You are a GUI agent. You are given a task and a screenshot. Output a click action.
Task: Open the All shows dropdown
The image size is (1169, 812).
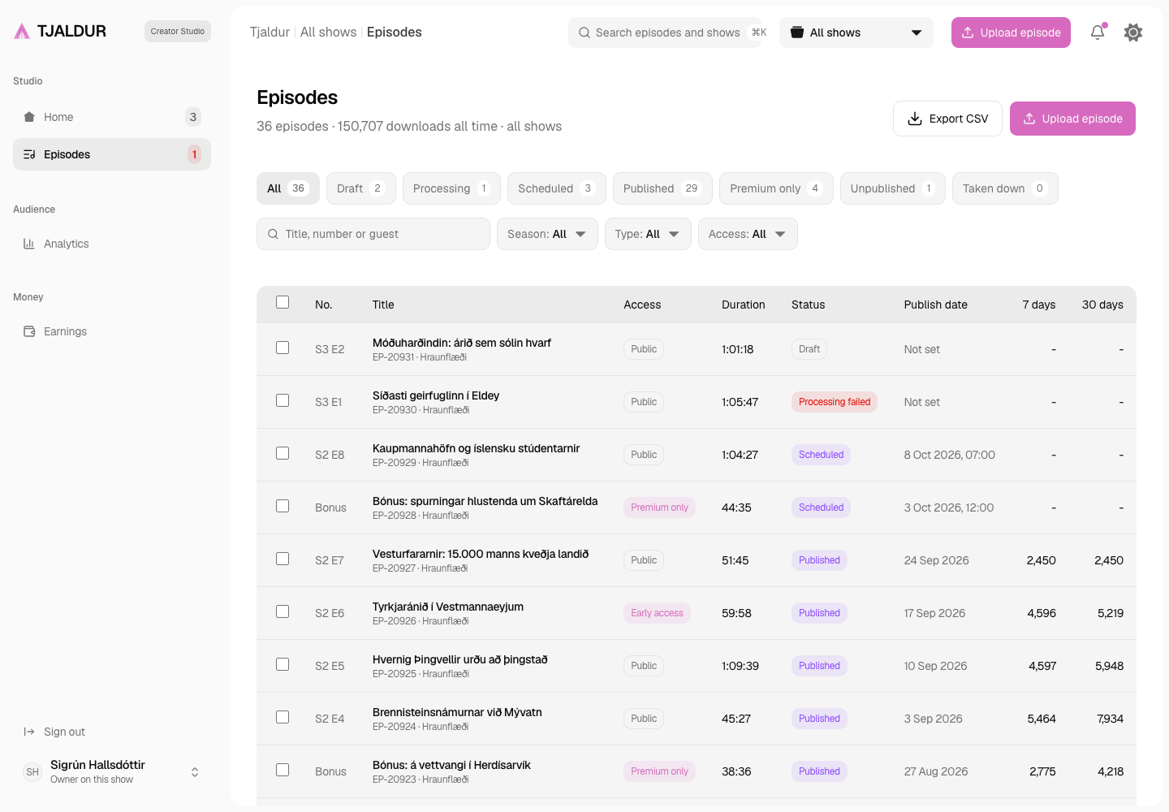tap(856, 32)
